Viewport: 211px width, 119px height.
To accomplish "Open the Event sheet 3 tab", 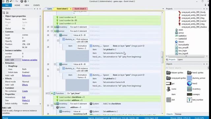I will tap(80, 9).
